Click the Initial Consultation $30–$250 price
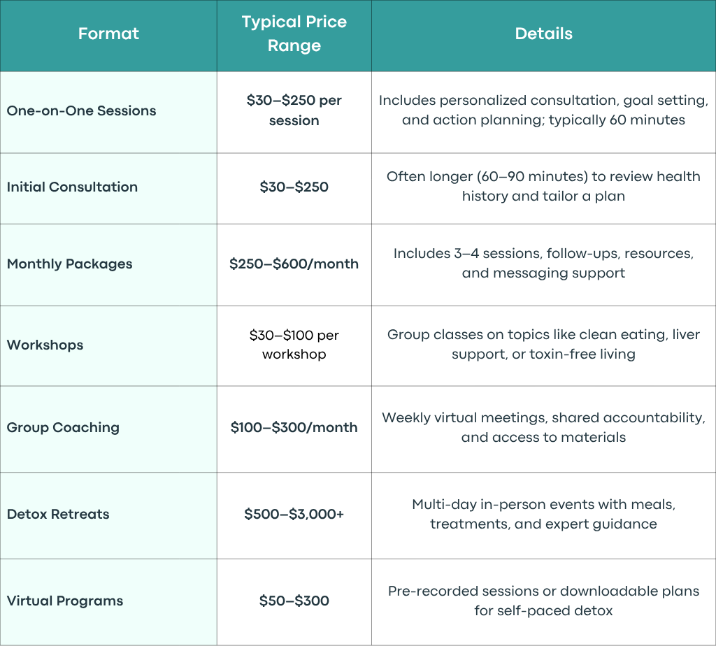716x646 pixels. [x=294, y=187]
